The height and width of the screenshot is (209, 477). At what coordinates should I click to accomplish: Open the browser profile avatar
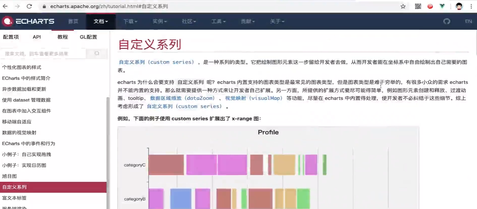click(459, 6)
